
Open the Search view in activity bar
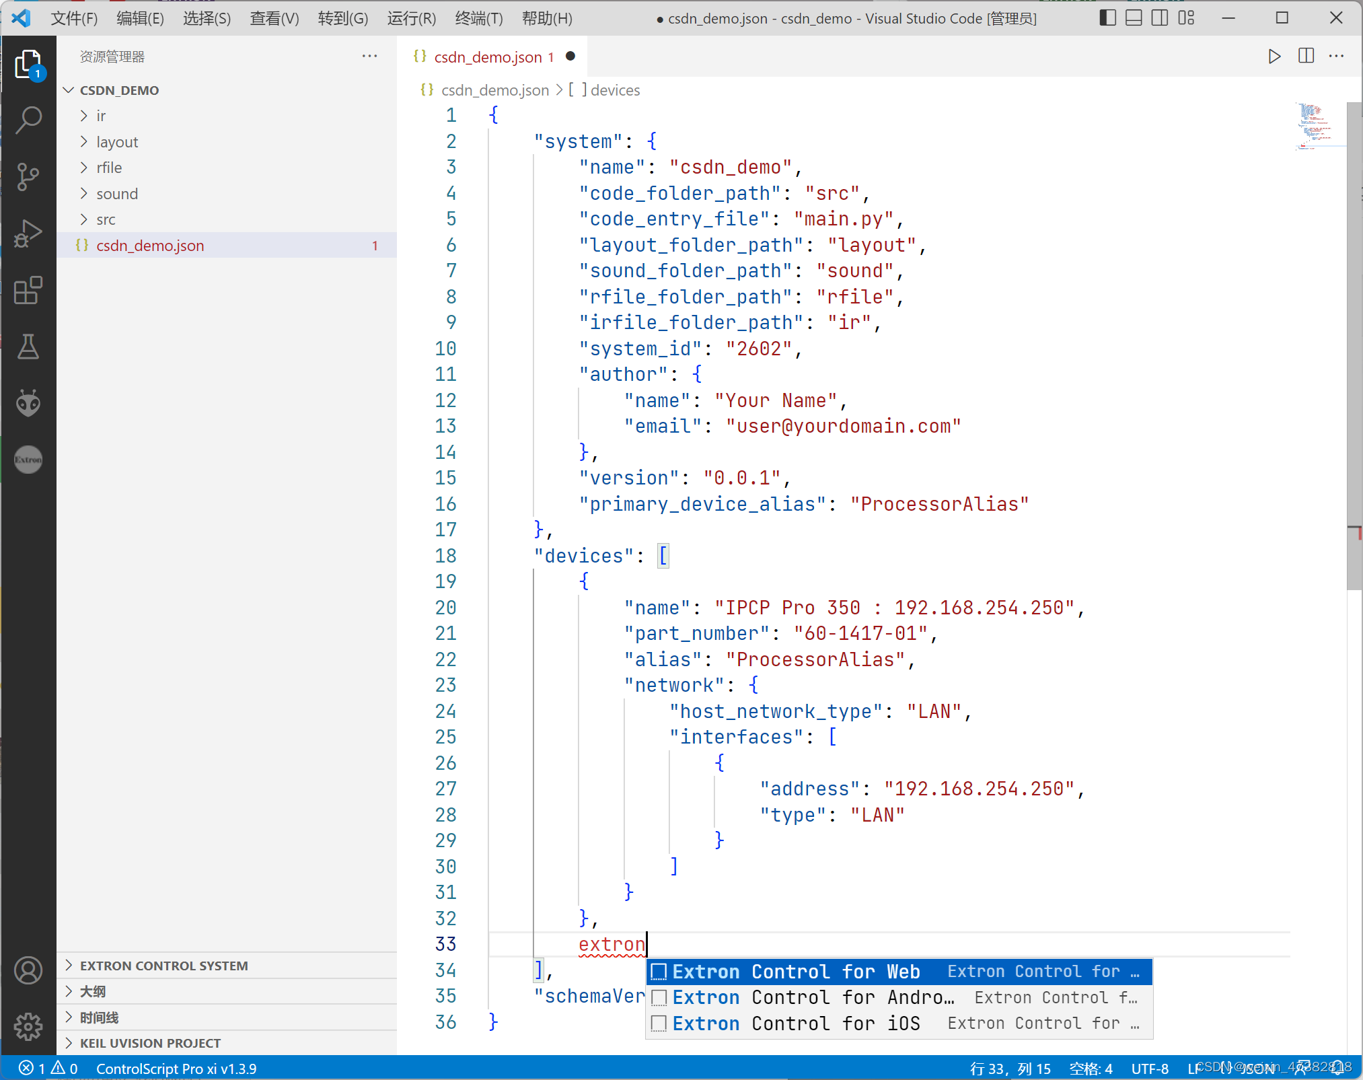tap(28, 120)
